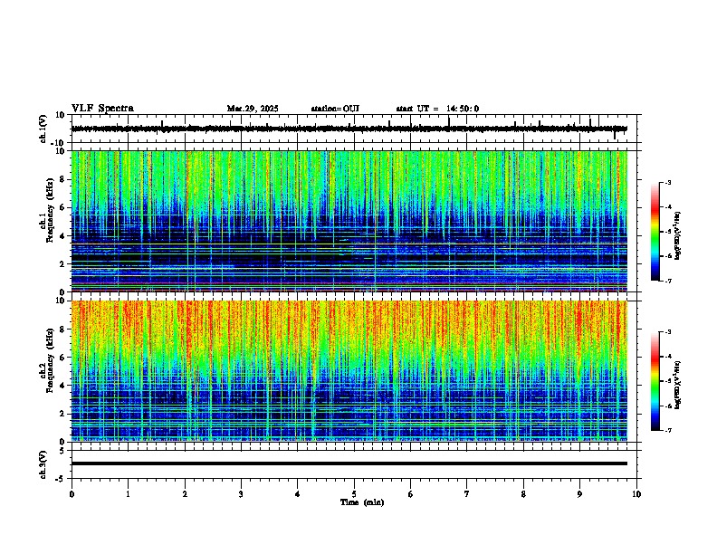
Task: Click the time axis tick label 10
Action: pyautogui.click(x=636, y=494)
